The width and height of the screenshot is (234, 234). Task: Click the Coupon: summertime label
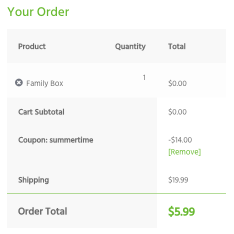55,140
